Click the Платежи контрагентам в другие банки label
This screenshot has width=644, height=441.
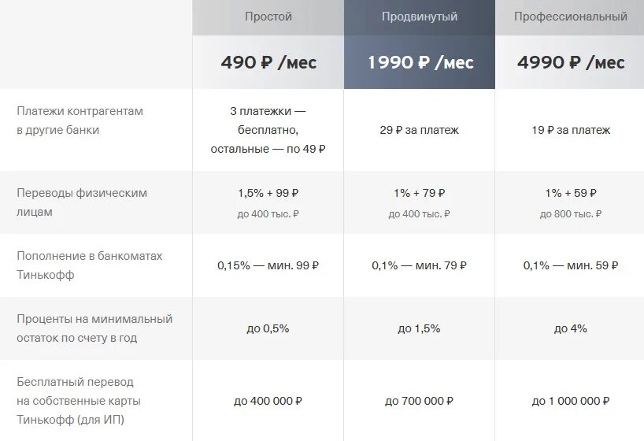click(x=80, y=120)
